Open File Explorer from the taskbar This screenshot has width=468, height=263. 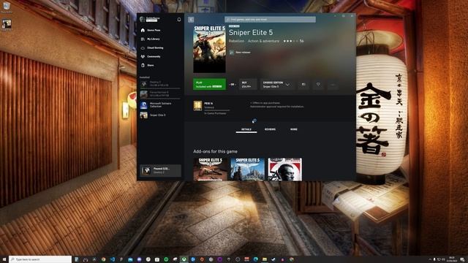point(265,260)
